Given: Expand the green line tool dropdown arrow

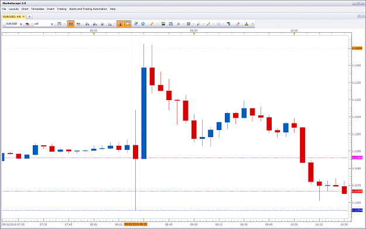Looking at the screenshot, I should pos(213,24).
